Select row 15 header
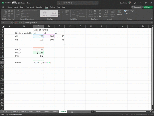154x116 pixels. [x=2, y=76]
